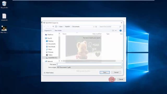Screen dimensions: 167x94
Task: Create a New folder
Action: click(58, 31)
